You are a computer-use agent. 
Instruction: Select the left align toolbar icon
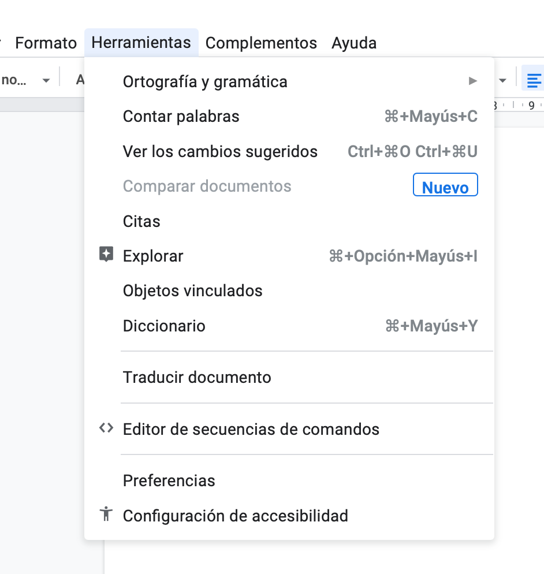[x=534, y=80]
